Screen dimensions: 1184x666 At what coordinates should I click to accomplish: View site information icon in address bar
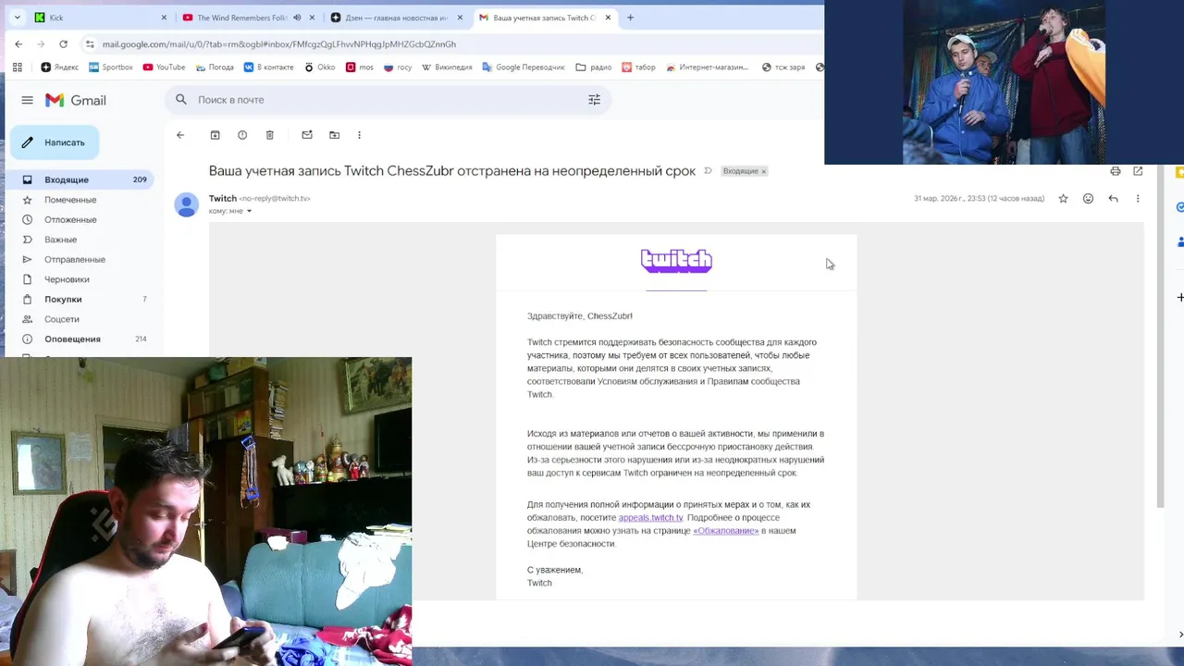(90, 43)
